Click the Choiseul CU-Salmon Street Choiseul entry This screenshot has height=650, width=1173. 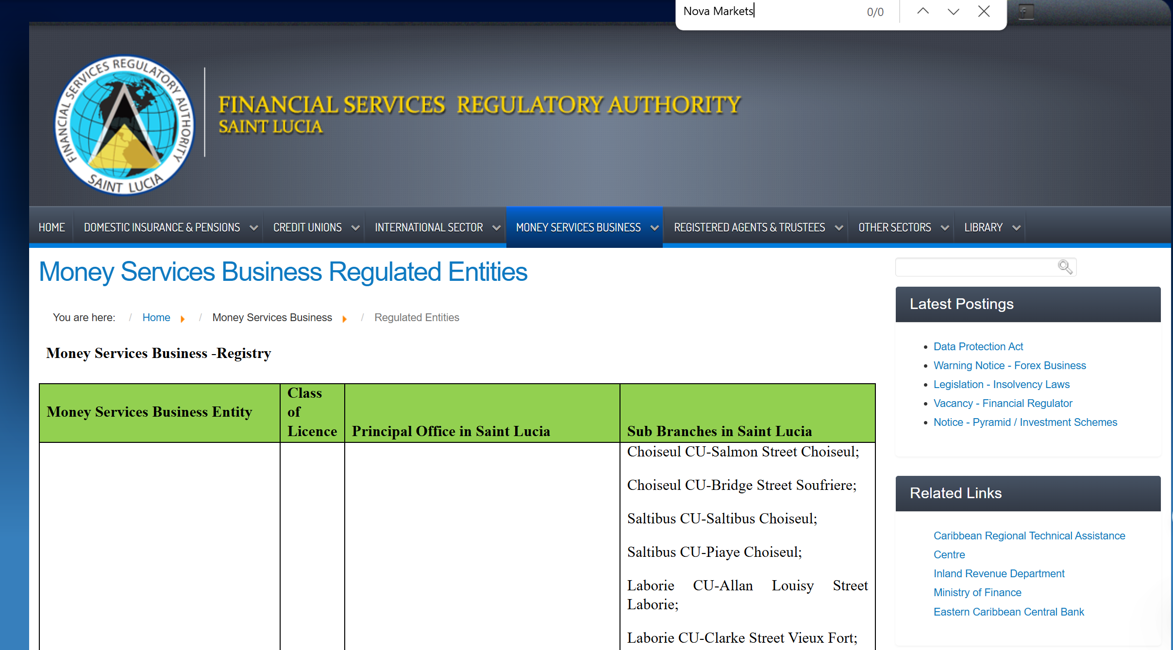tap(743, 452)
